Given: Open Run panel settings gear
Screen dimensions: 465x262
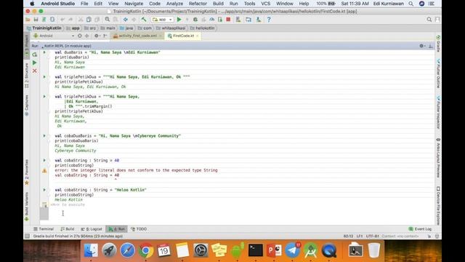Looking at the screenshot, I should (421, 46).
